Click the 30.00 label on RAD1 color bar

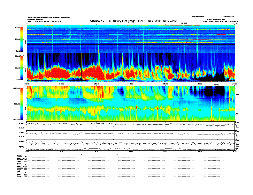(x=17, y=68)
